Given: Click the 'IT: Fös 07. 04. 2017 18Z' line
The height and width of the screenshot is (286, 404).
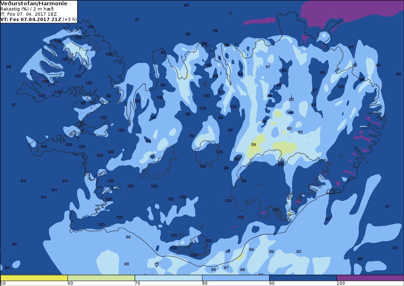Looking at the screenshot, I should tap(29, 14).
